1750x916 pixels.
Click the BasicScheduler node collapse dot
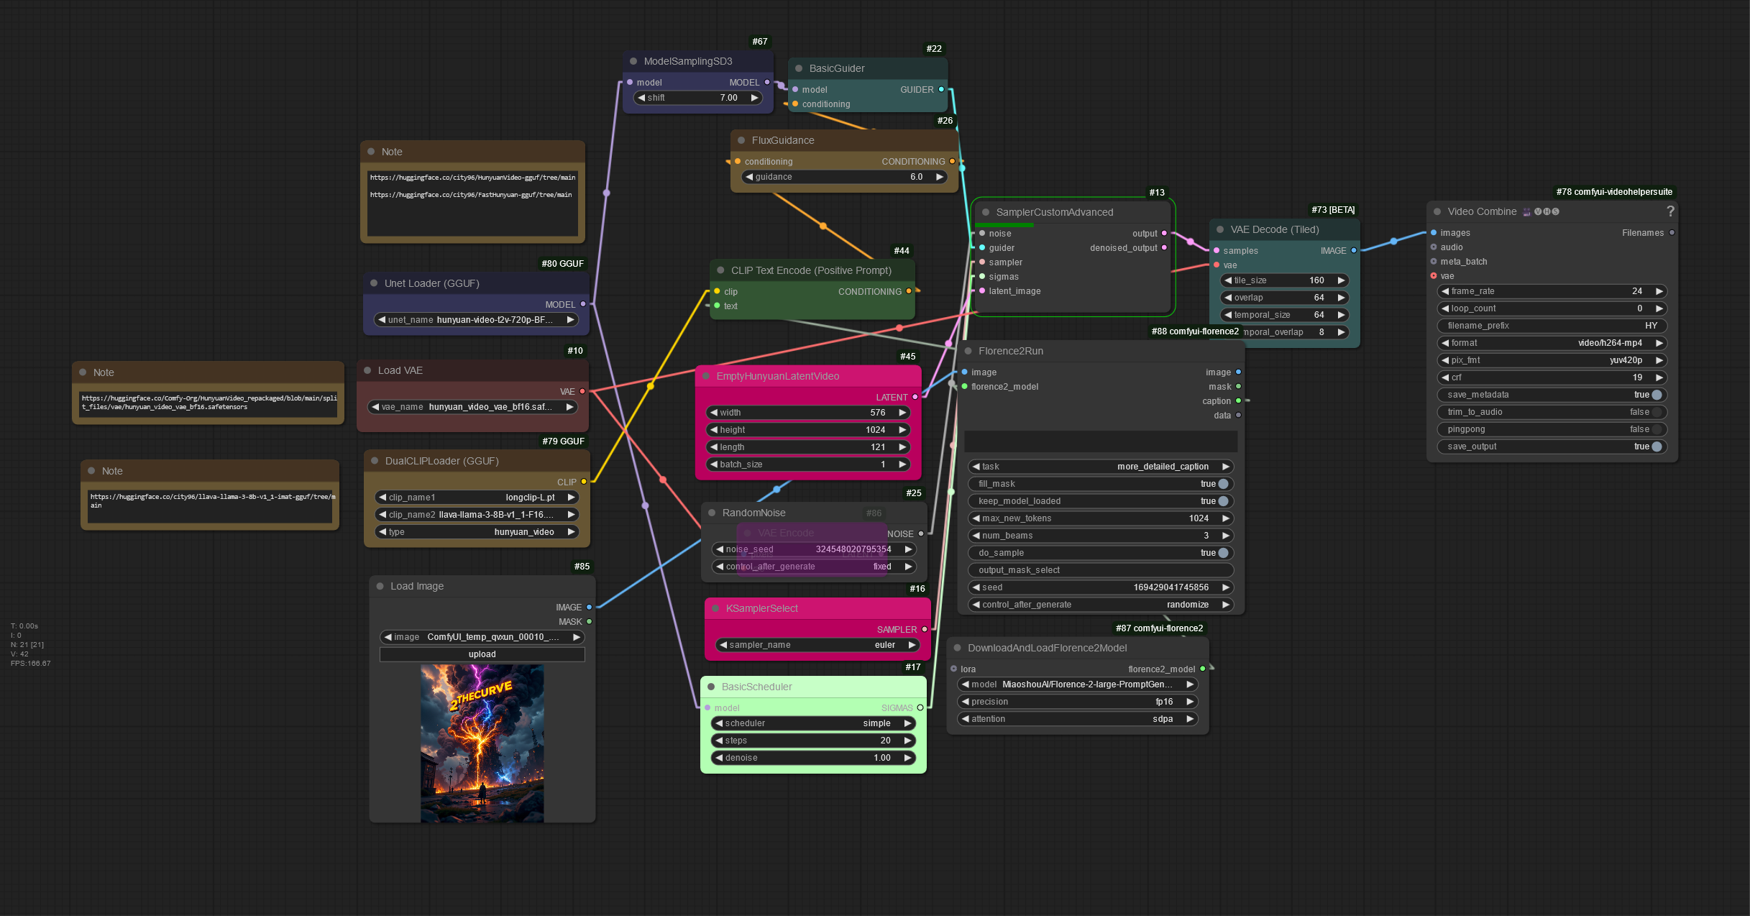click(x=711, y=687)
